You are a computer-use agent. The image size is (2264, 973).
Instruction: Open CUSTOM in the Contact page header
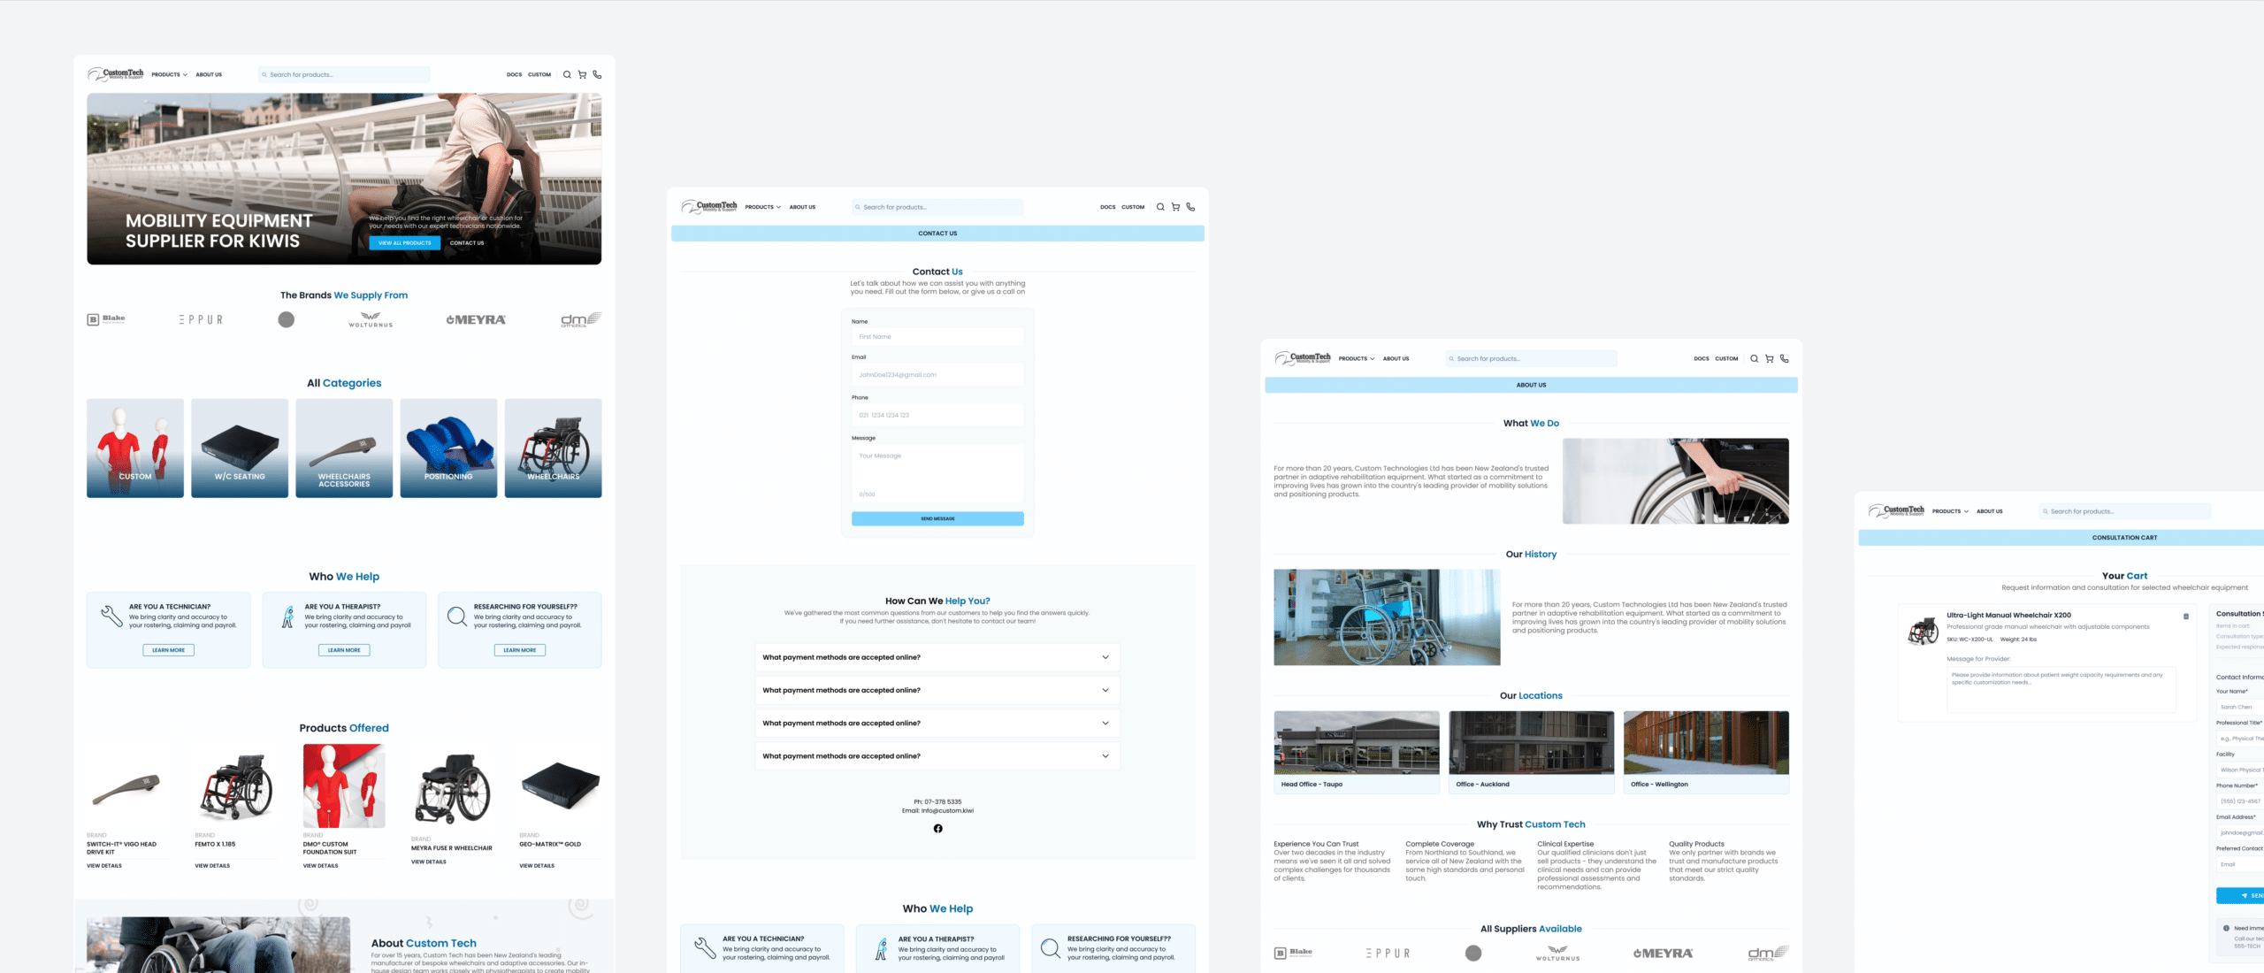[1133, 207]
